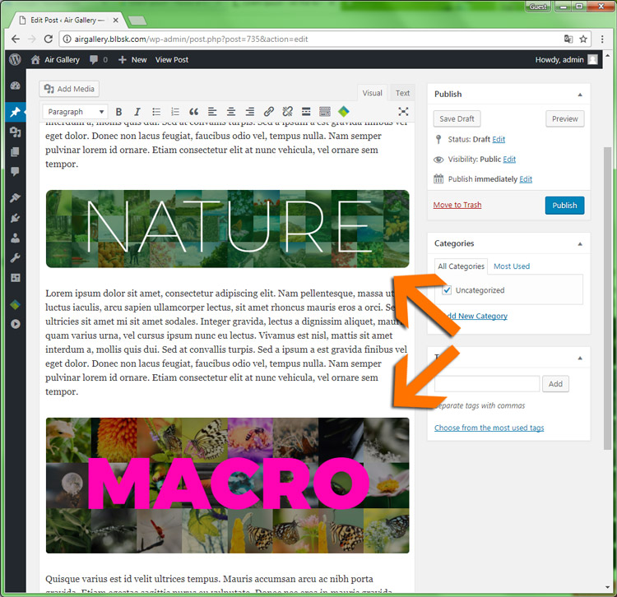Viewport: 617px width, 597px height.
Task: Edit the post Visibility
Action: 509,160
